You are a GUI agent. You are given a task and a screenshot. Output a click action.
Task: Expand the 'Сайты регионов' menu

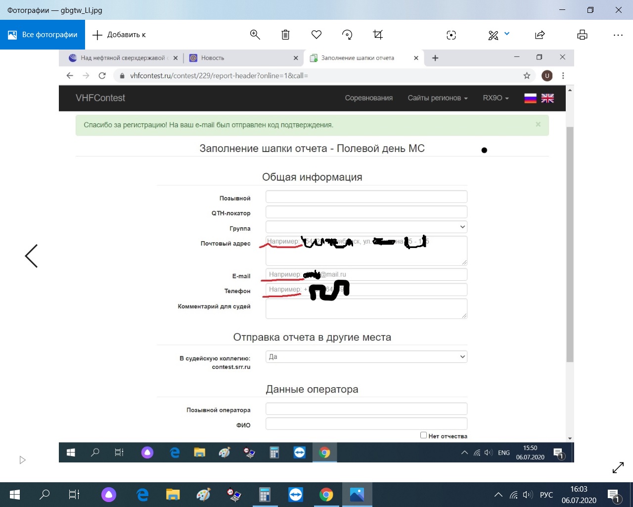(x=437, y=98)
